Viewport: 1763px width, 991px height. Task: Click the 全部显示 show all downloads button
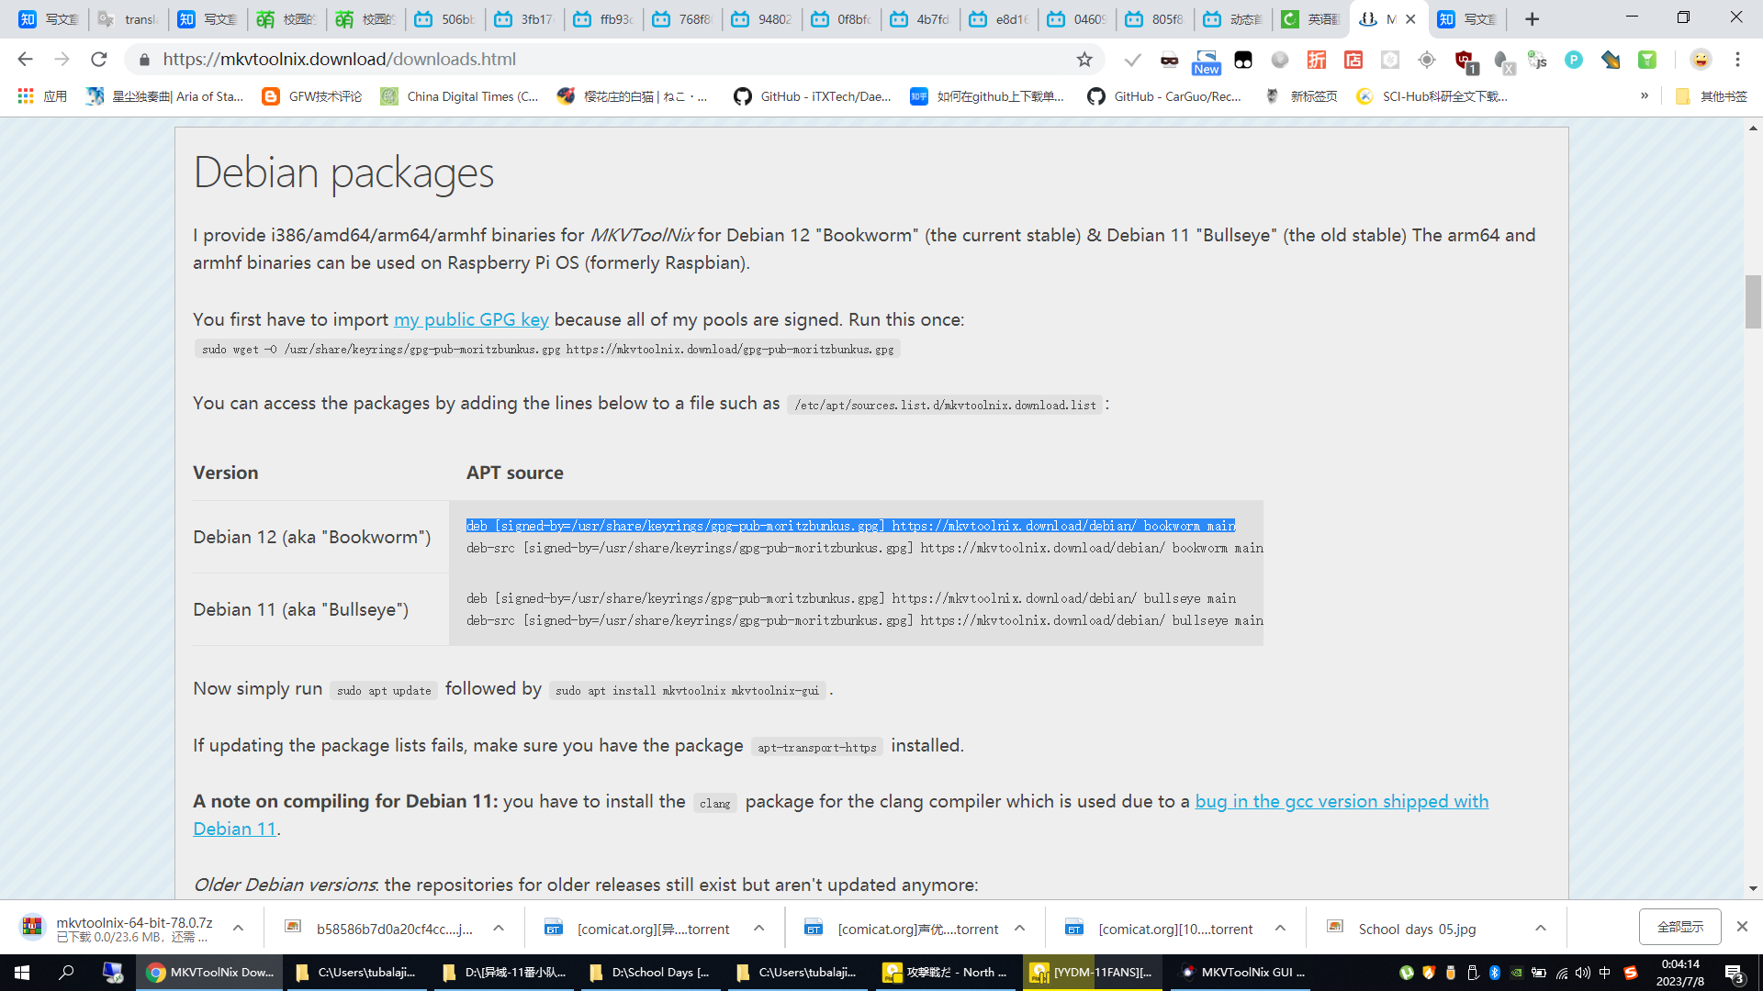(1679, 927)
